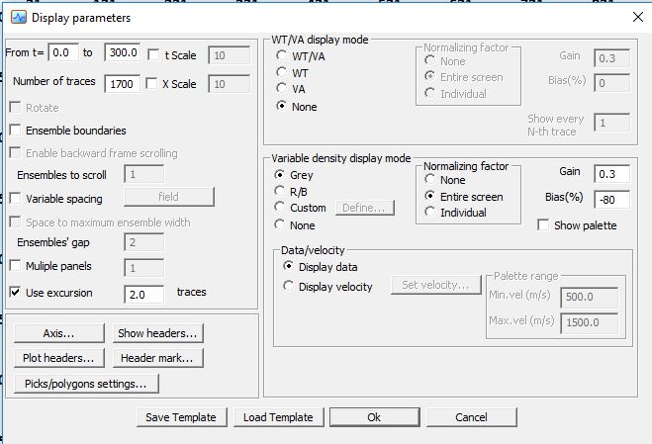The image size is (652, 444).
Task: Tick the Ensemble boundaries checkbox
Action: pyautogui.click(x=16, y=130)
